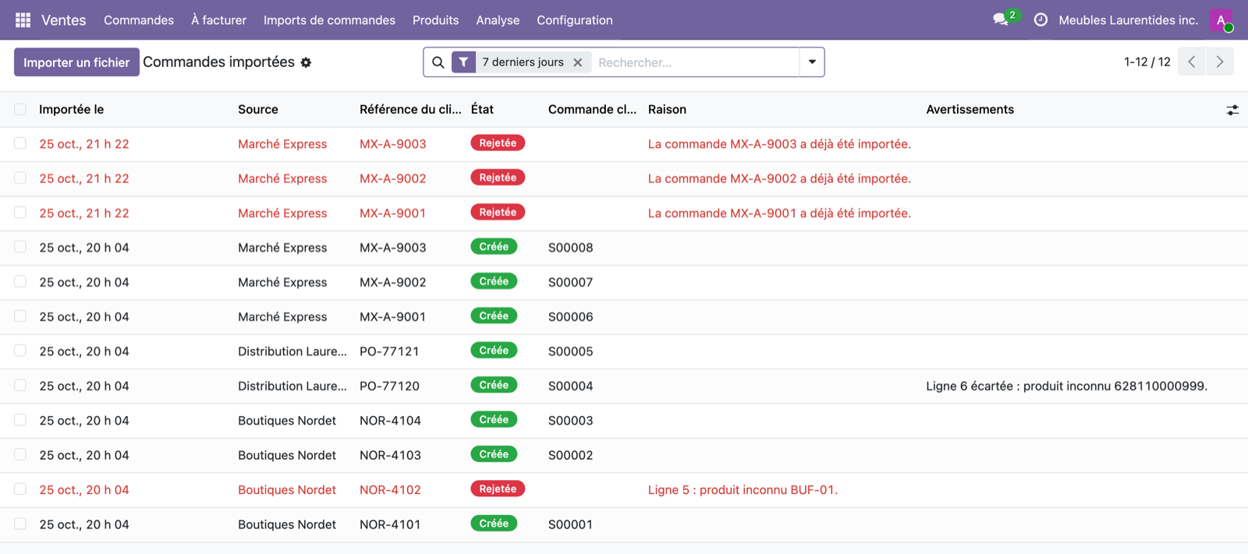The width and height of the screenshot is (1248, 554).
Task: Open the Commandes menu
Action: [139, 20]
